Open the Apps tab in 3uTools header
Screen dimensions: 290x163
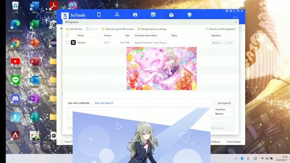(x=117, y=14)
